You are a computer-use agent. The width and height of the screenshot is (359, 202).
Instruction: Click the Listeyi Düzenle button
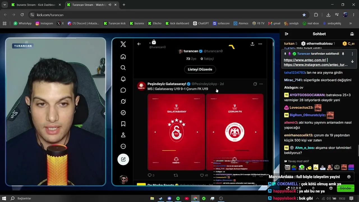click(x=200, y=69)
